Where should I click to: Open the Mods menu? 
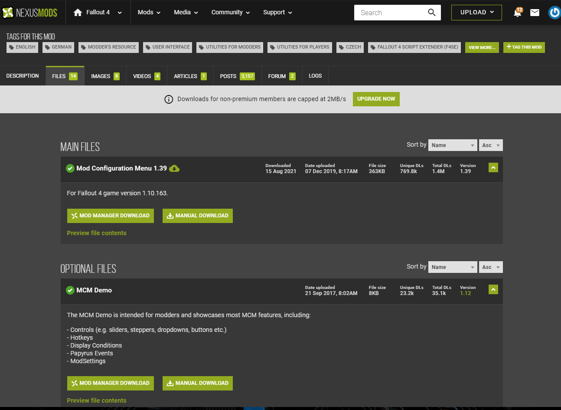(x=149, y=13)
